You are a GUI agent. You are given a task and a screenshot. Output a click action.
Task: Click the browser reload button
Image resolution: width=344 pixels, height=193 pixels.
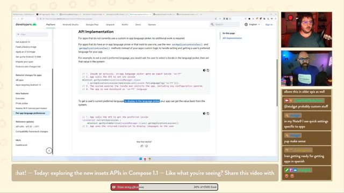pyautogui.click(x=22, y=19)
